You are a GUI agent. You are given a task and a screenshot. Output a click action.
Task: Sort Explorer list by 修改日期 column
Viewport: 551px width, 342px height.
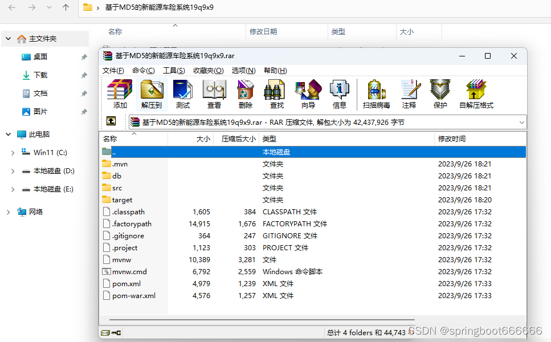[x=287, y=31]
